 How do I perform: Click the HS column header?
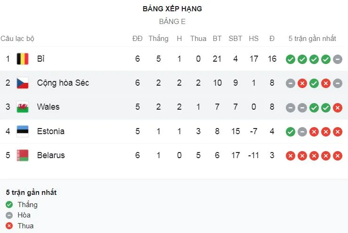(254, 39)
